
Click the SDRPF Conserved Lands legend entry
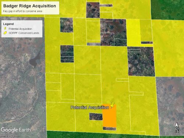[x=24, y=33]
